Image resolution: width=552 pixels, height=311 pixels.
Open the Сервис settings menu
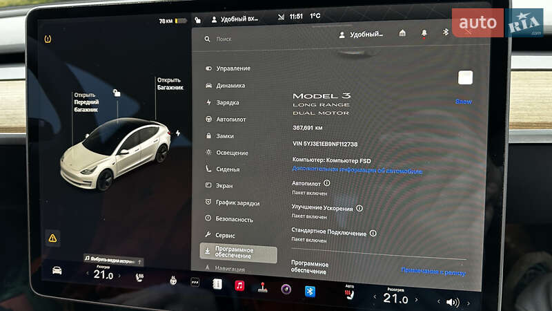[x=220, y=235]
